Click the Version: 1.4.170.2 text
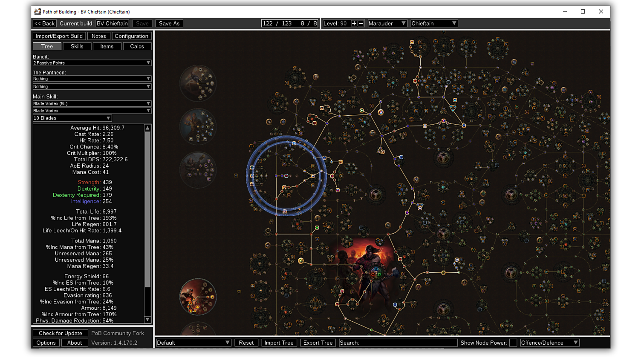Screen dimensions: 641x360 click(114, 343)
